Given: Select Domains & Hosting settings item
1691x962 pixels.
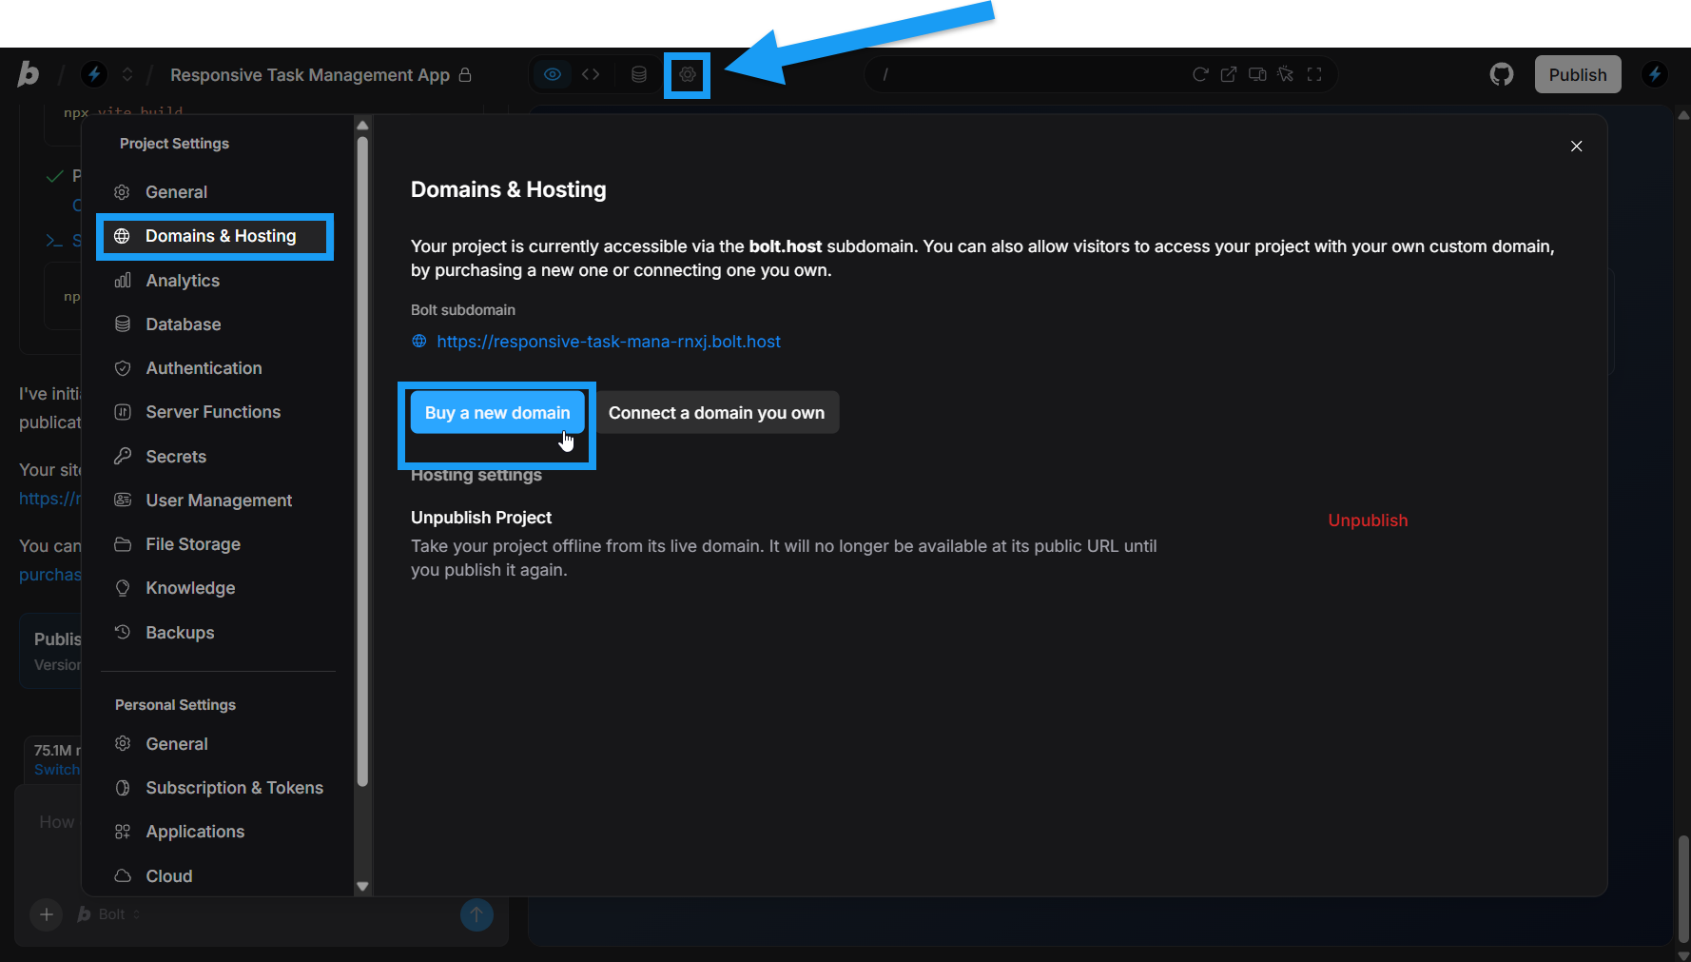Looking at the screenshot, I should [217, 236].
